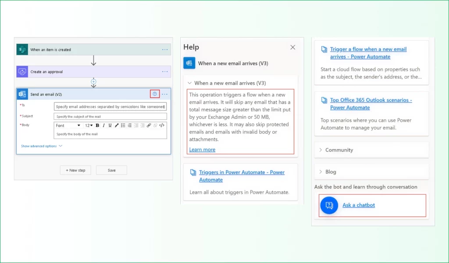
Task: Click 'Learn all about triggers in Power Automate.' text
Action: pos(239,192)
